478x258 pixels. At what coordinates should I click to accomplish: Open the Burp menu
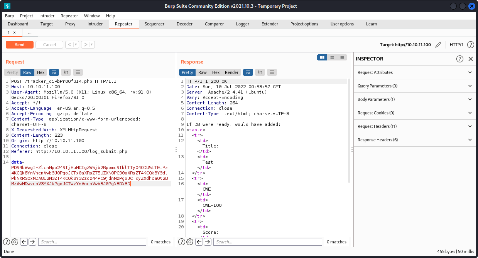[x=10, y=16]
